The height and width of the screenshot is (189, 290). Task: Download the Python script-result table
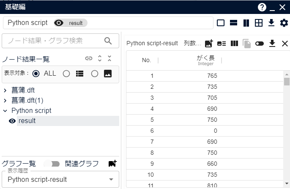click(272, 44)
